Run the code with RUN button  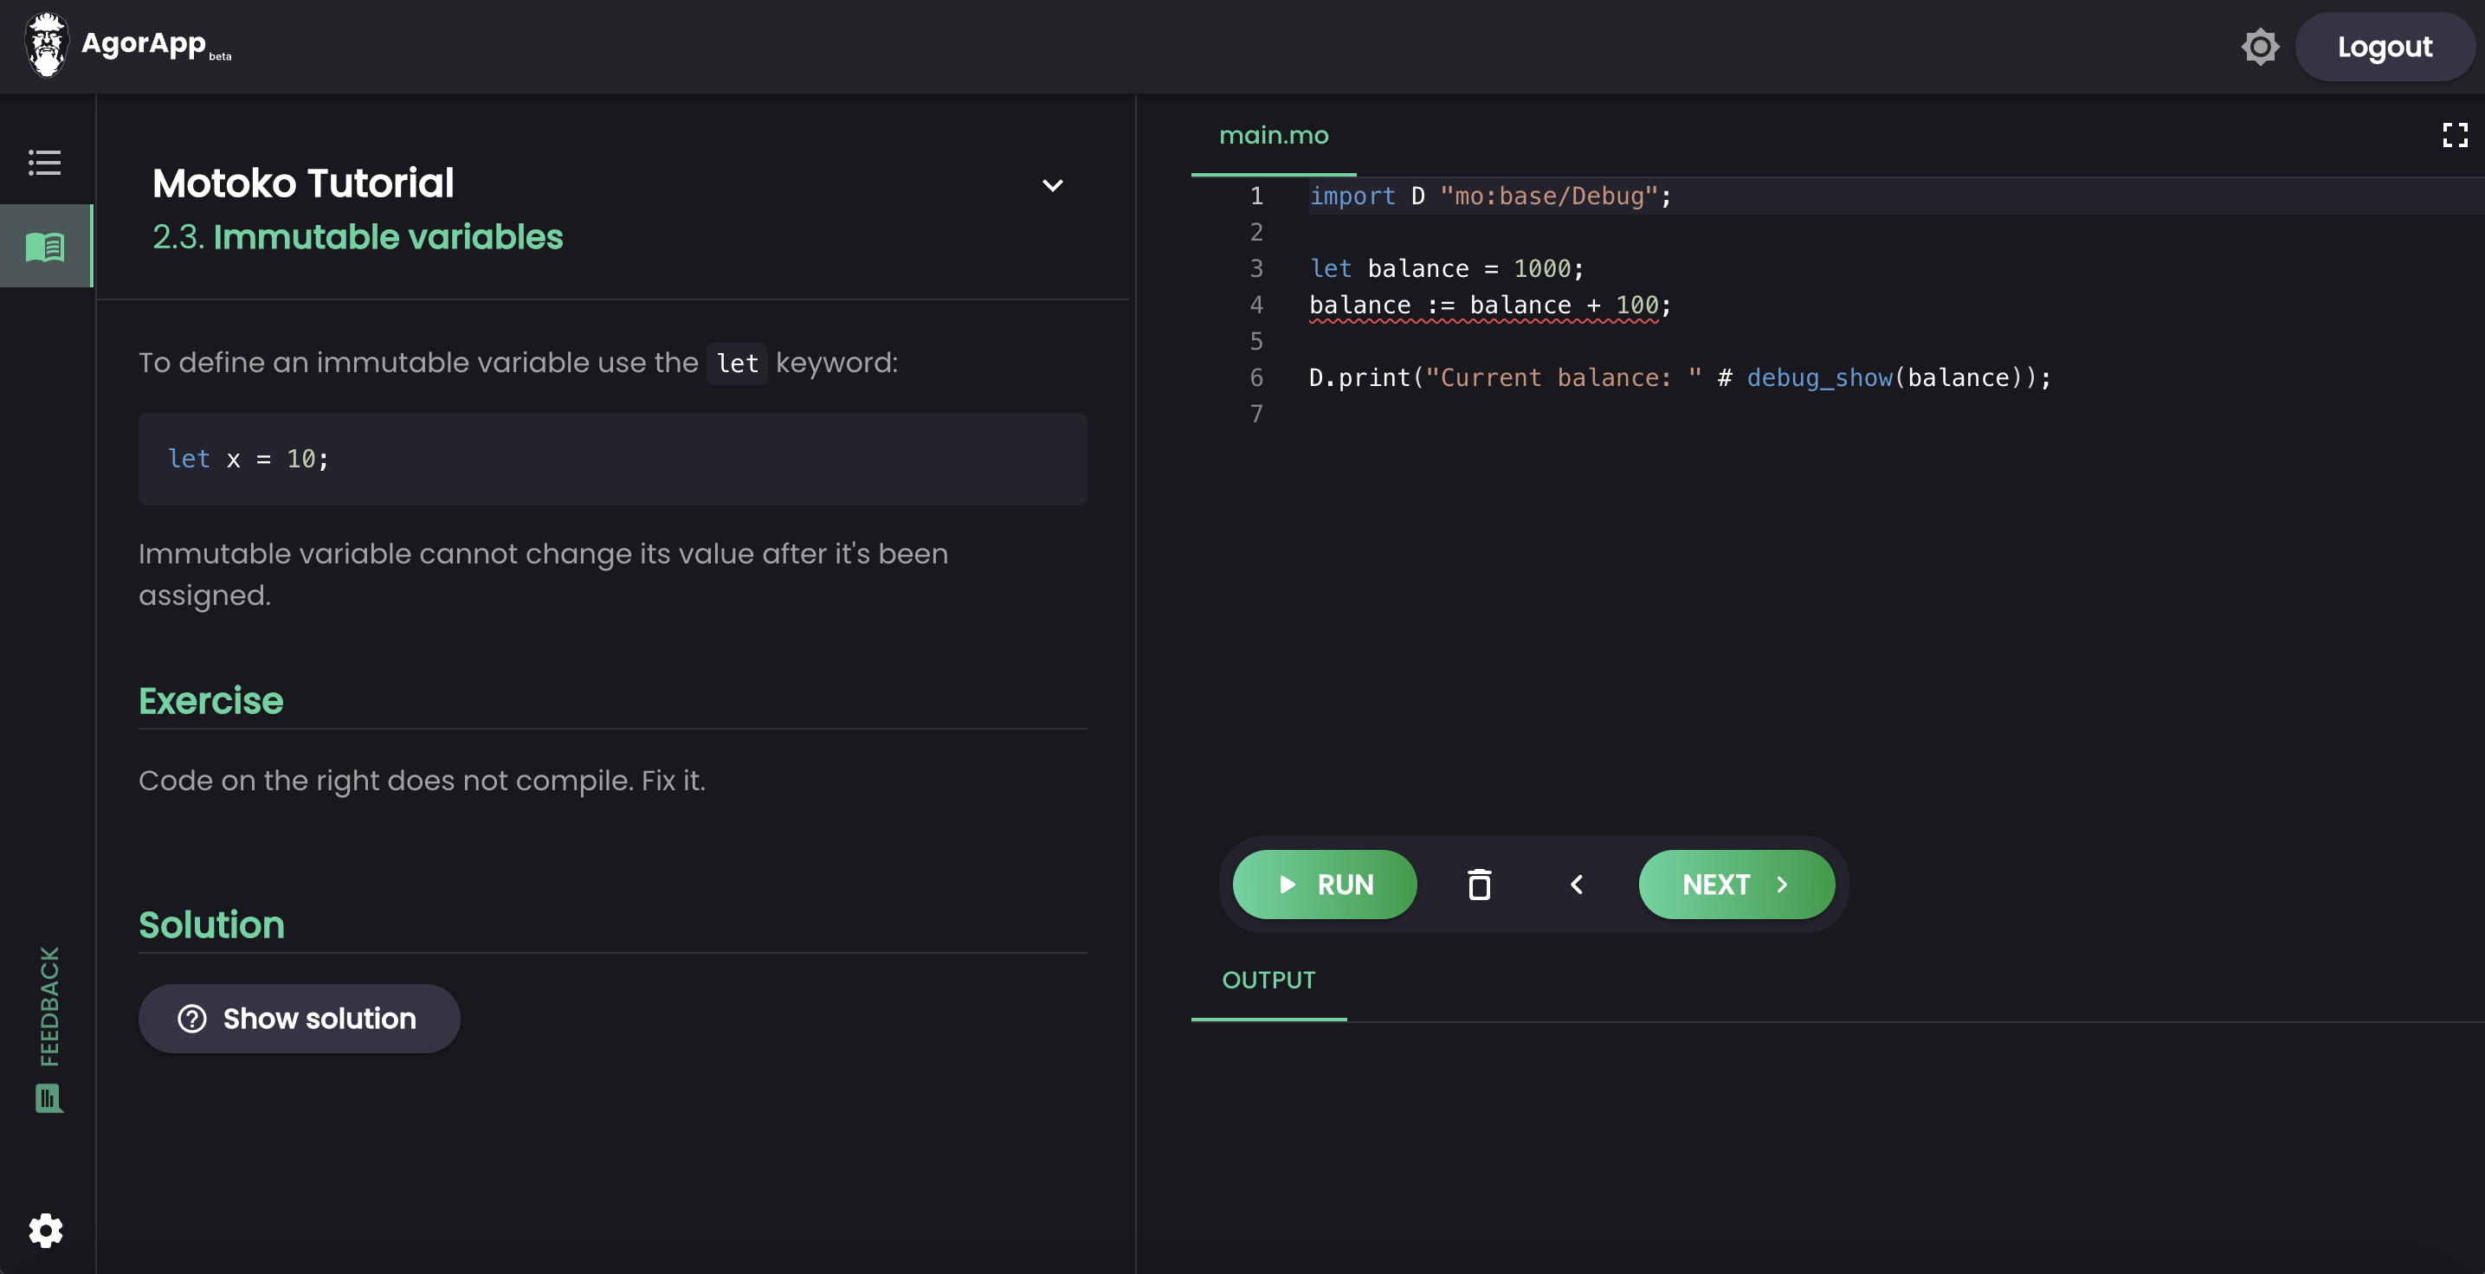click(1325, 885)
